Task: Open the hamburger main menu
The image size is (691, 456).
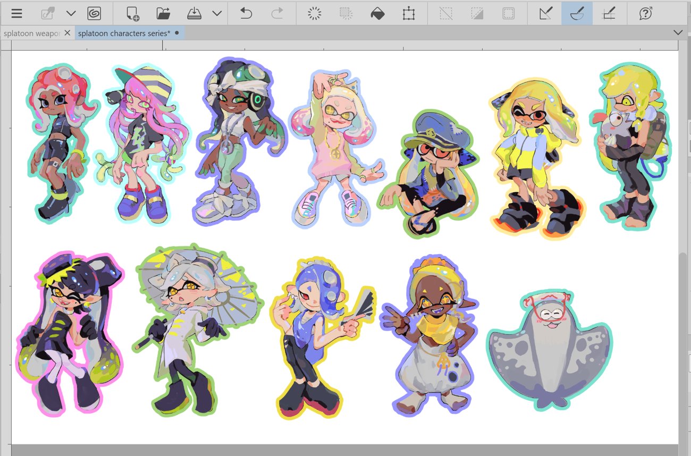Action: click(16, 13)
